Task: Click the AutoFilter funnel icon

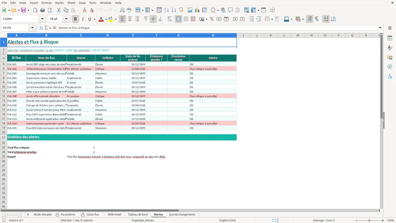Action: click(x=181, y=10)
